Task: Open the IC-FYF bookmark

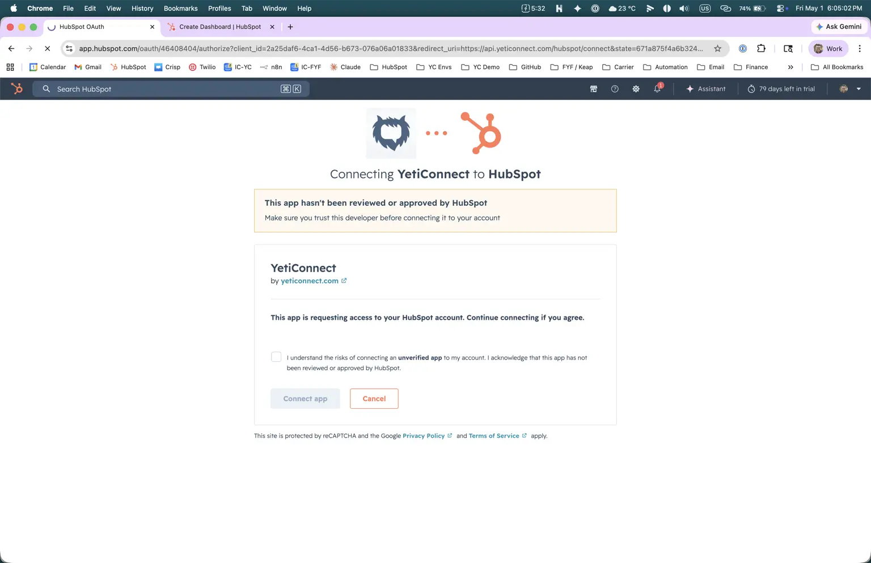Action: point(306,67)
